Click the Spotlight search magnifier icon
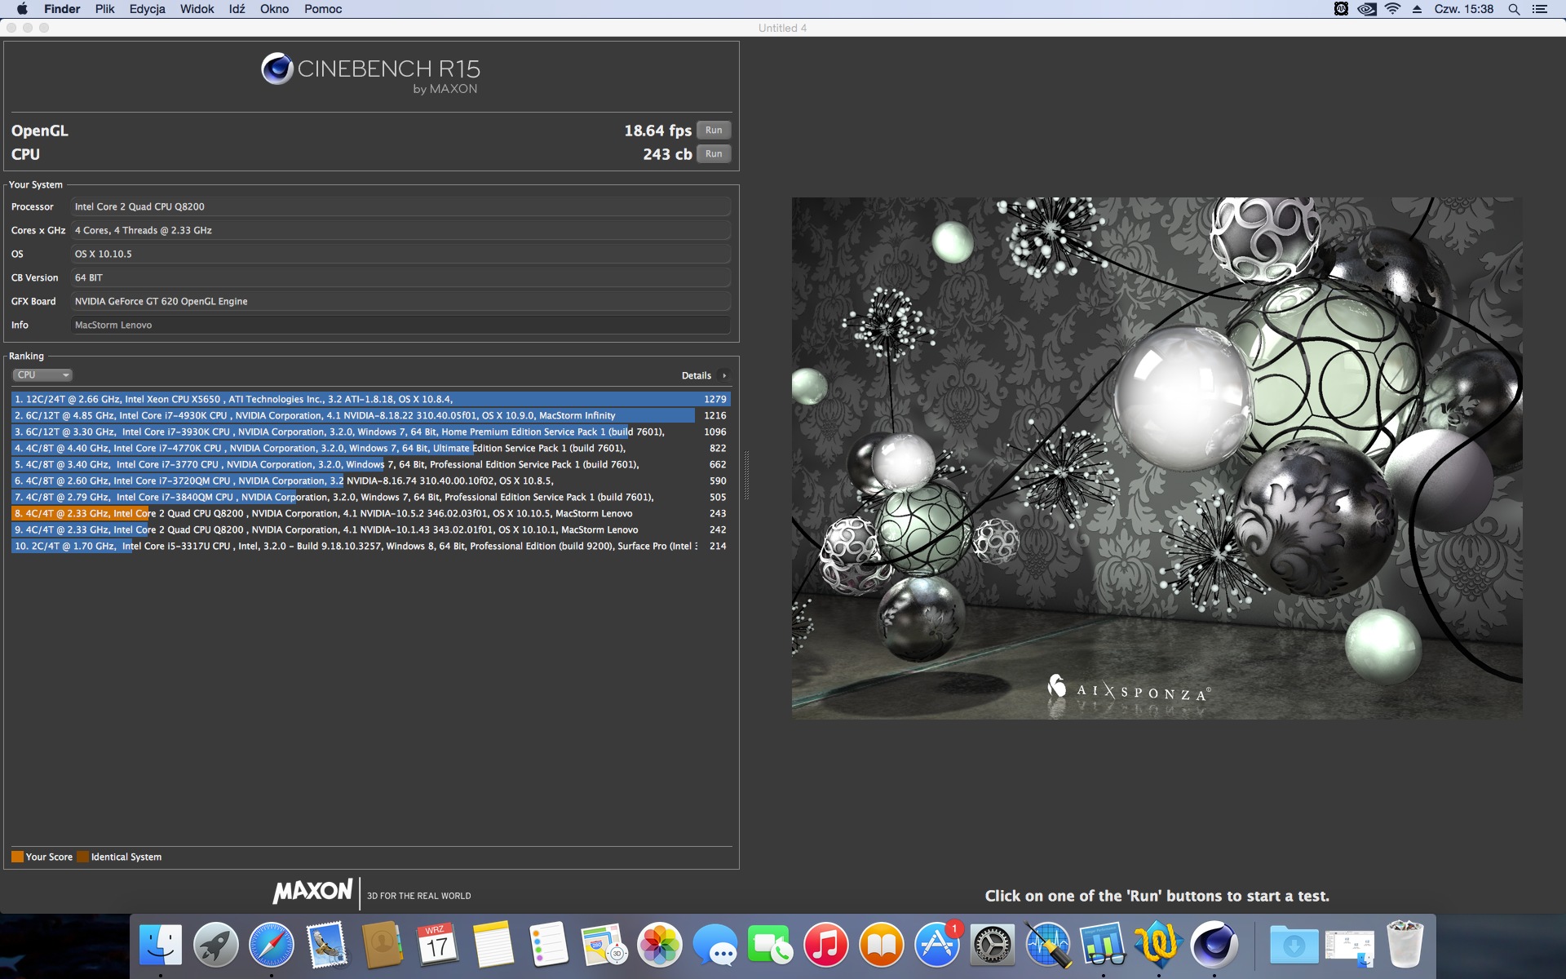1566x979 pixels. [x=1514, y=9]
